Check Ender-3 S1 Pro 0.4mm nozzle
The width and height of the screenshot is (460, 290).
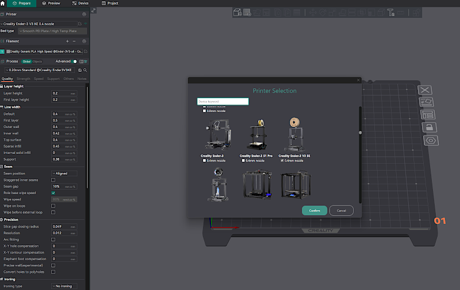pos(243,161)
